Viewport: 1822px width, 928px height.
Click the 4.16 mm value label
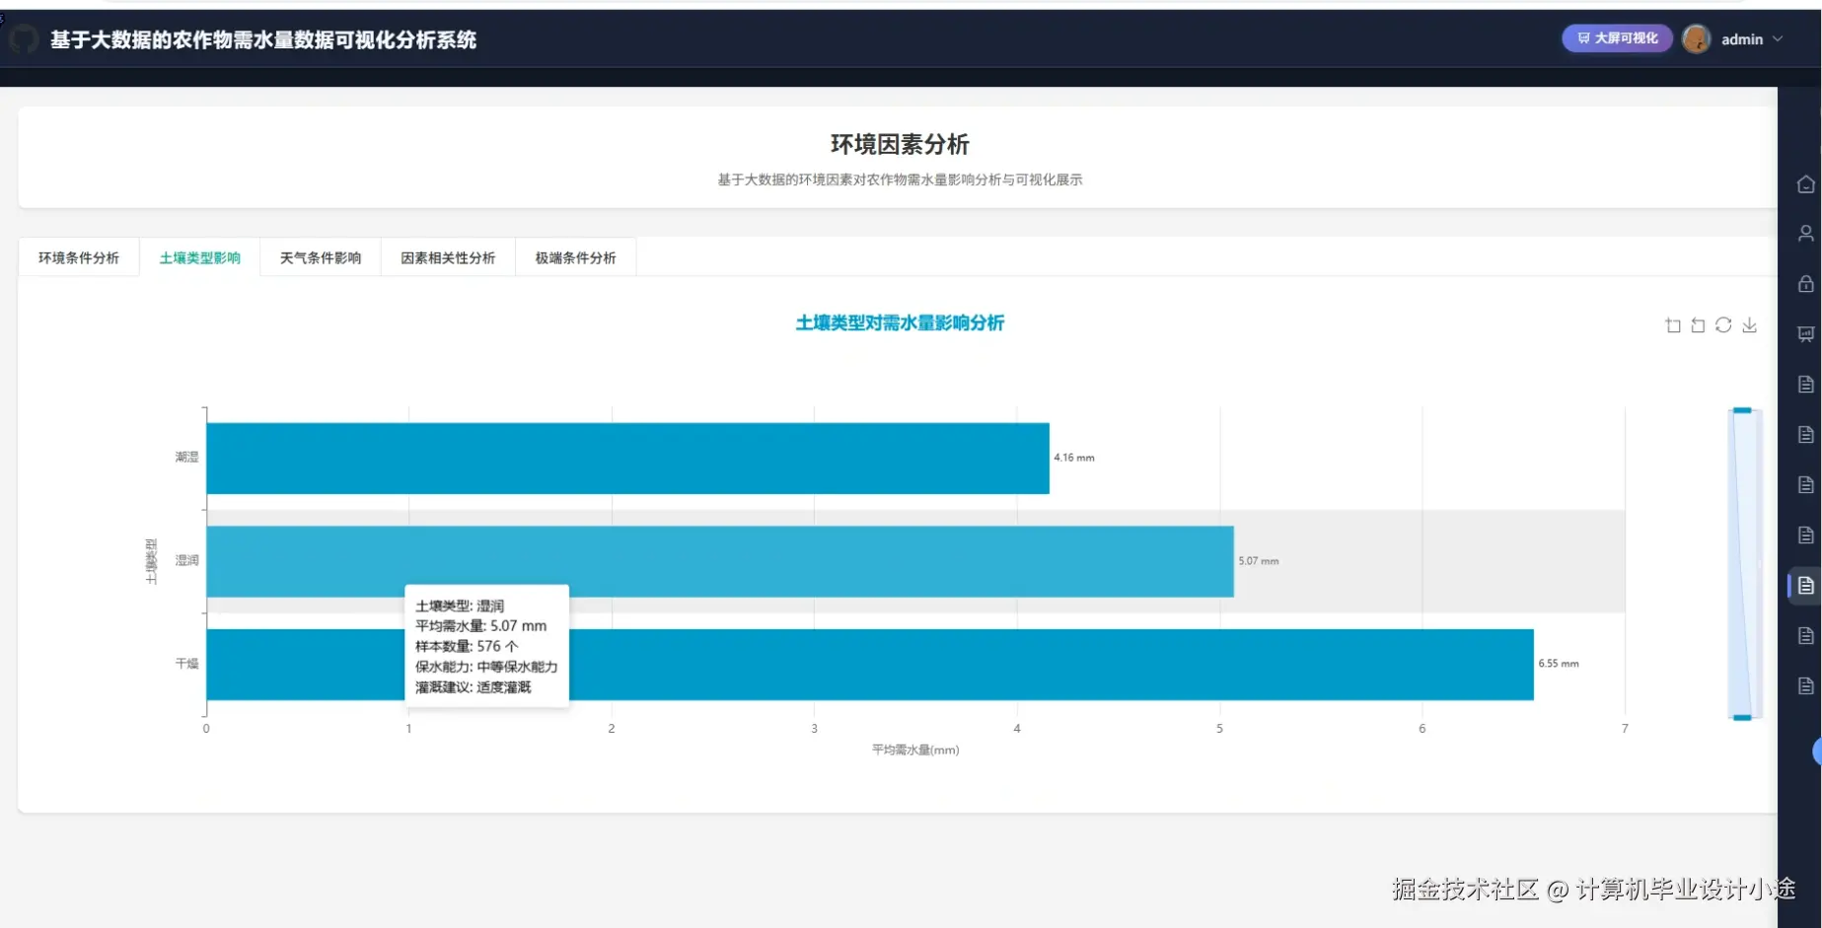pyautogui.click(x=1074, y=458)
